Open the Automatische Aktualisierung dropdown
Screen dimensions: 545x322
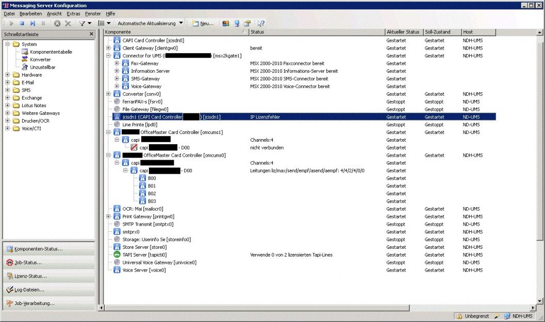181,23
